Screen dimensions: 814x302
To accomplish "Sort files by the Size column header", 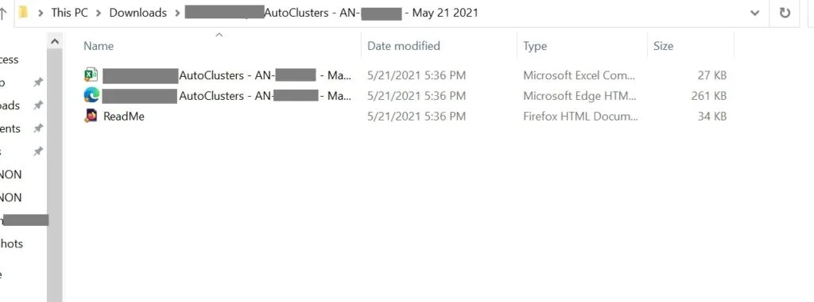I will tap(663, 46).
